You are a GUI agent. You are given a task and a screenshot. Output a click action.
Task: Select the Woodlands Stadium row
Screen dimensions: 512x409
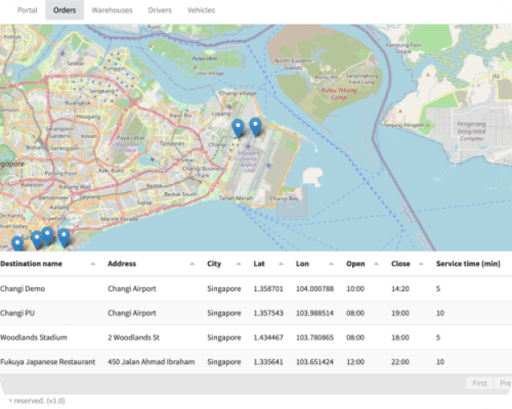[256, 337]
